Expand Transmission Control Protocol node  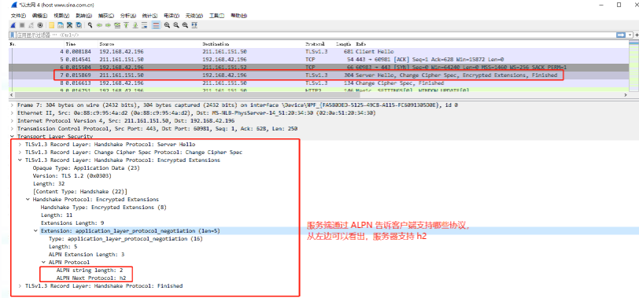point(13,128)
